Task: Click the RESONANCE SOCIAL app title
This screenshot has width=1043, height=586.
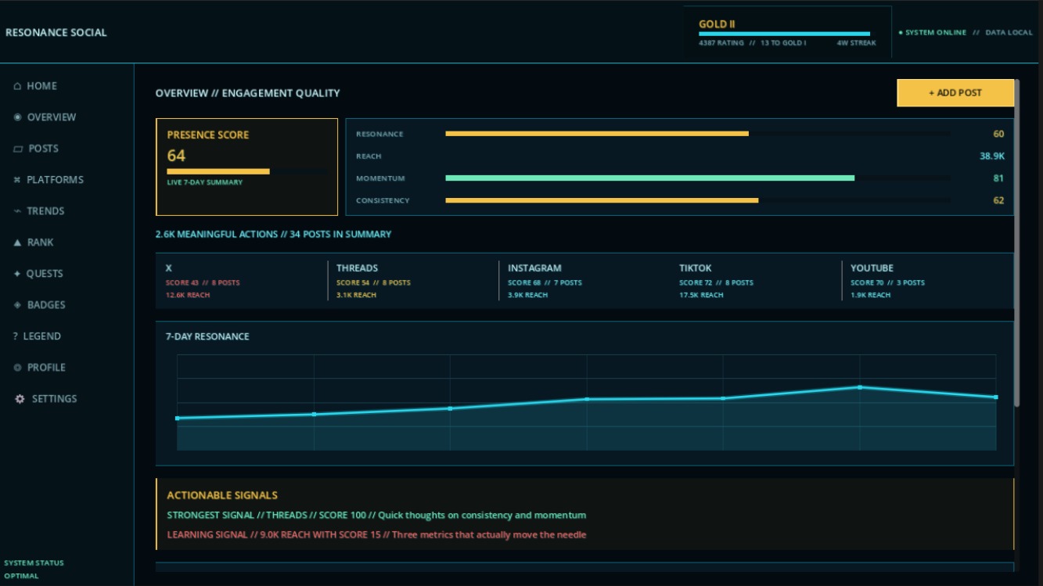Action: pyautogui.click(x=56, y=32)
